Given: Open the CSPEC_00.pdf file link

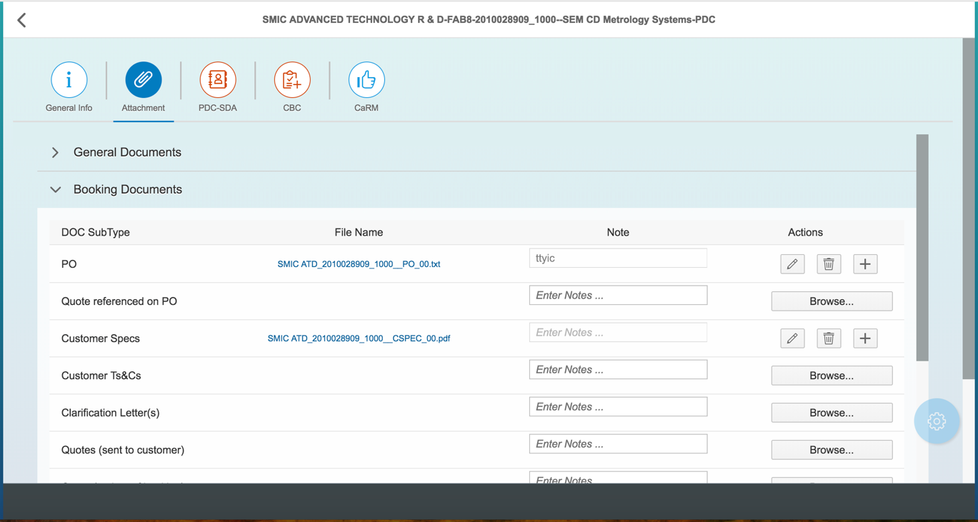Looking at the screenshot, I should pyautogui.click(x=359, y=338).
